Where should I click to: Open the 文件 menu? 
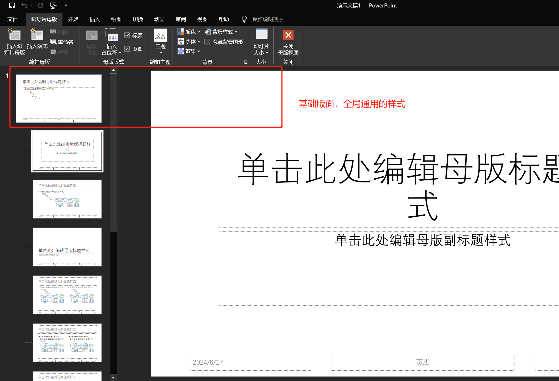point(13,19)
